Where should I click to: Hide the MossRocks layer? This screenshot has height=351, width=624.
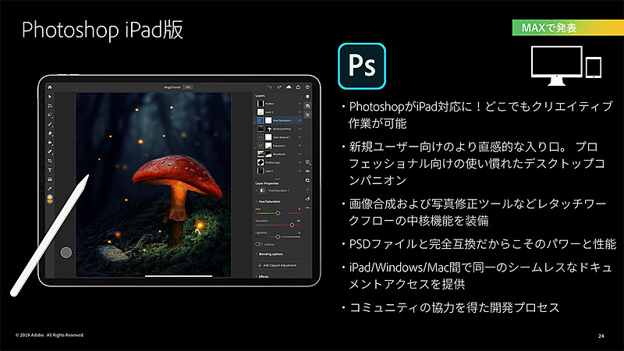300,154
